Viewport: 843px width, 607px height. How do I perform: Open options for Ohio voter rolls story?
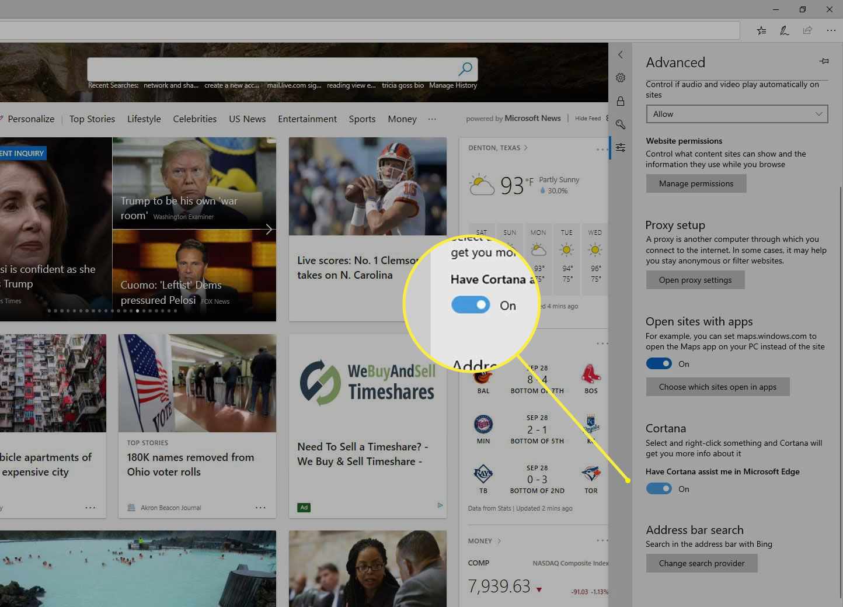coord(260,508)
